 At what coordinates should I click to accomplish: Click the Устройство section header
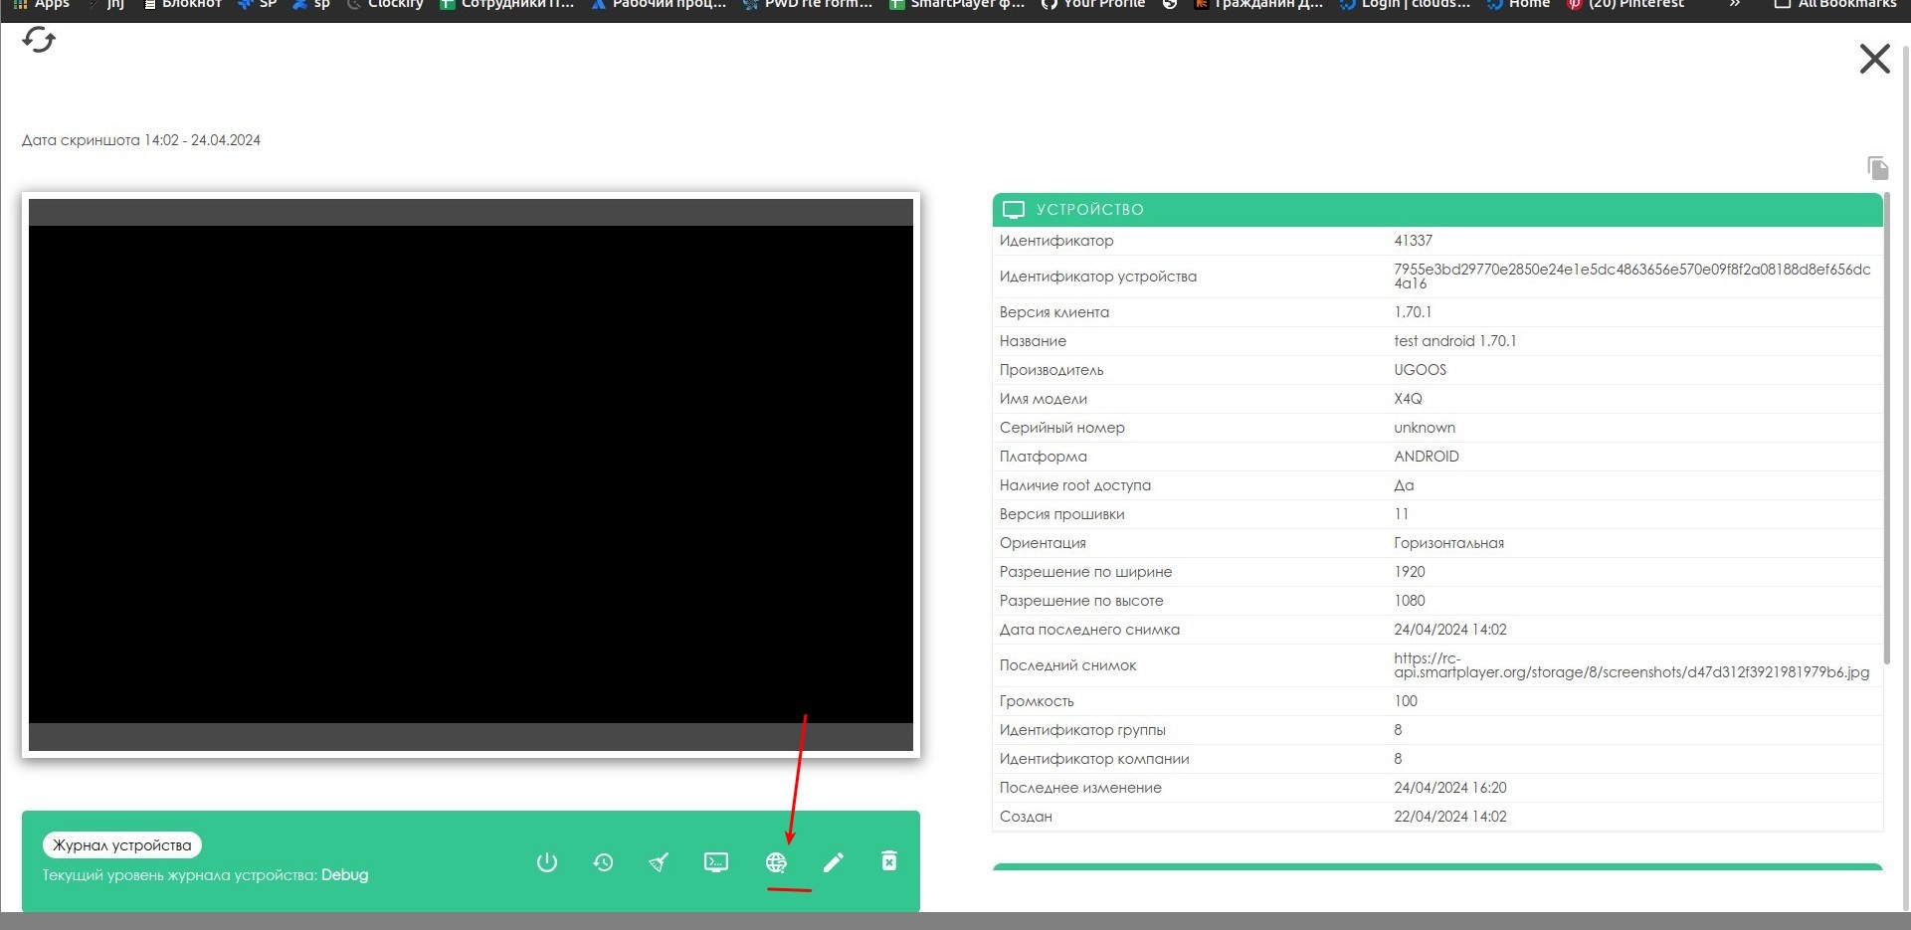point(1437,209)
